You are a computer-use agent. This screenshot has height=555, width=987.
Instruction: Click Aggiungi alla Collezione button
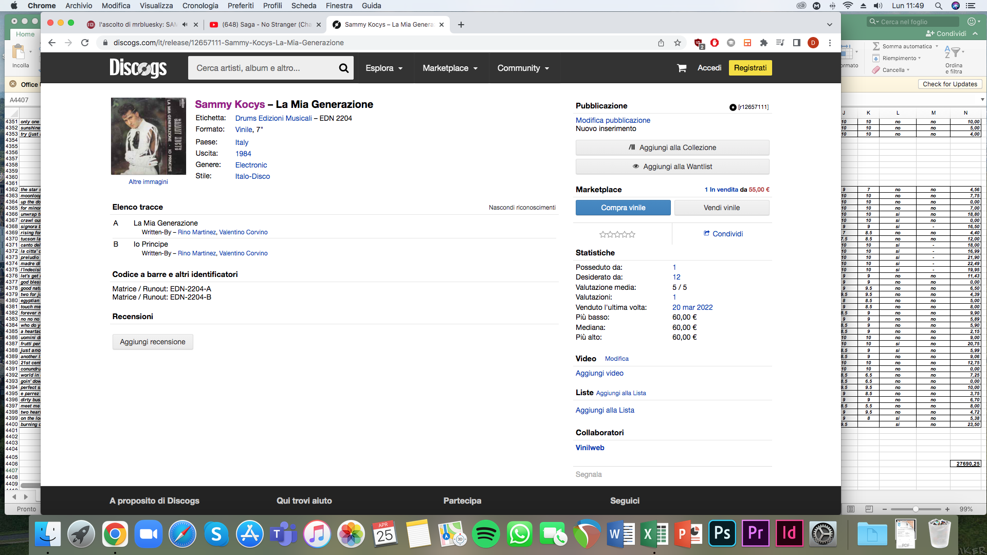coord(672,147)
